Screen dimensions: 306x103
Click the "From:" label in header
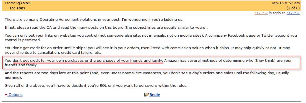(x=10, y=3)
